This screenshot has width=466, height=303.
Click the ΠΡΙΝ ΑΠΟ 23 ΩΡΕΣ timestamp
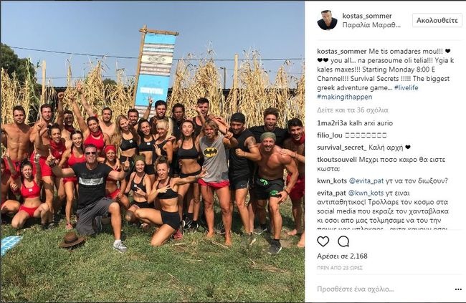339,268
